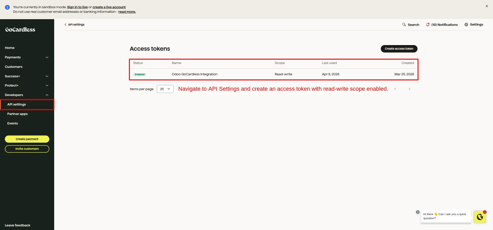The height and width of the screenshot is (230, 493).
Task: Click create a live account link
Action: pos(109,7)
